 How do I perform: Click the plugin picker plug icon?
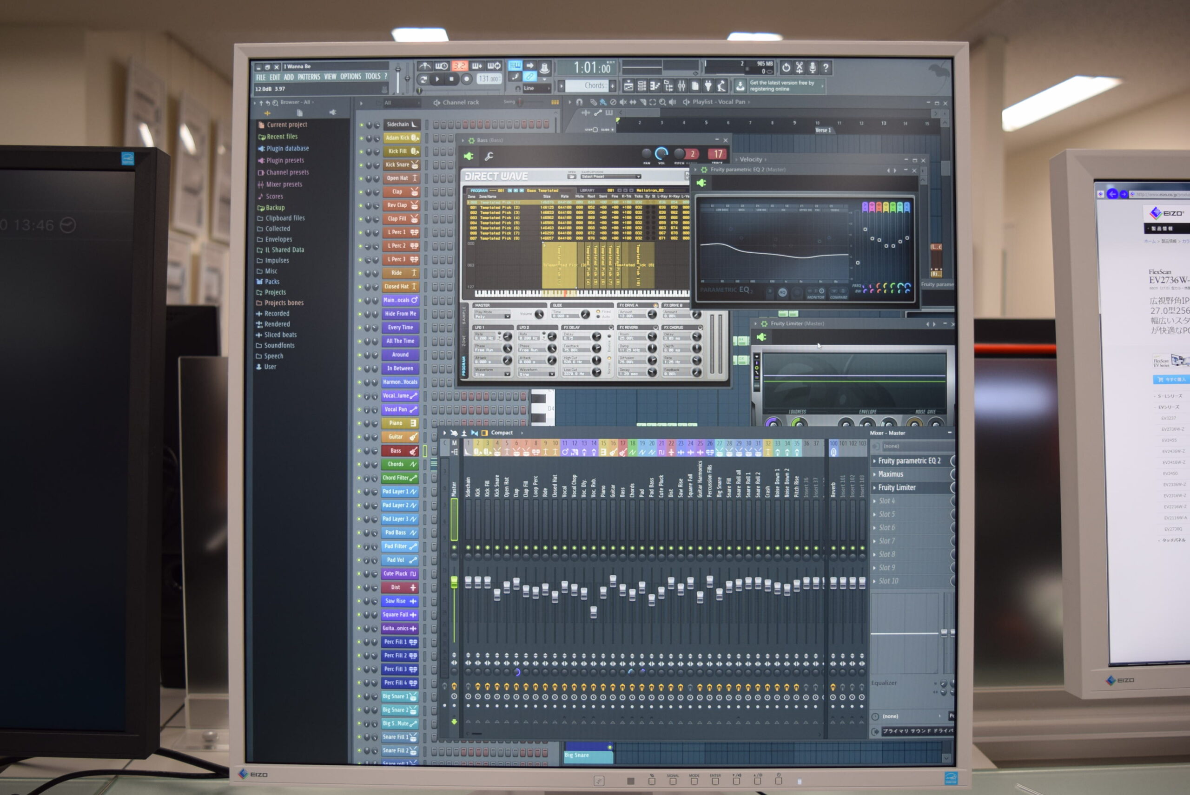pos(708,85)
